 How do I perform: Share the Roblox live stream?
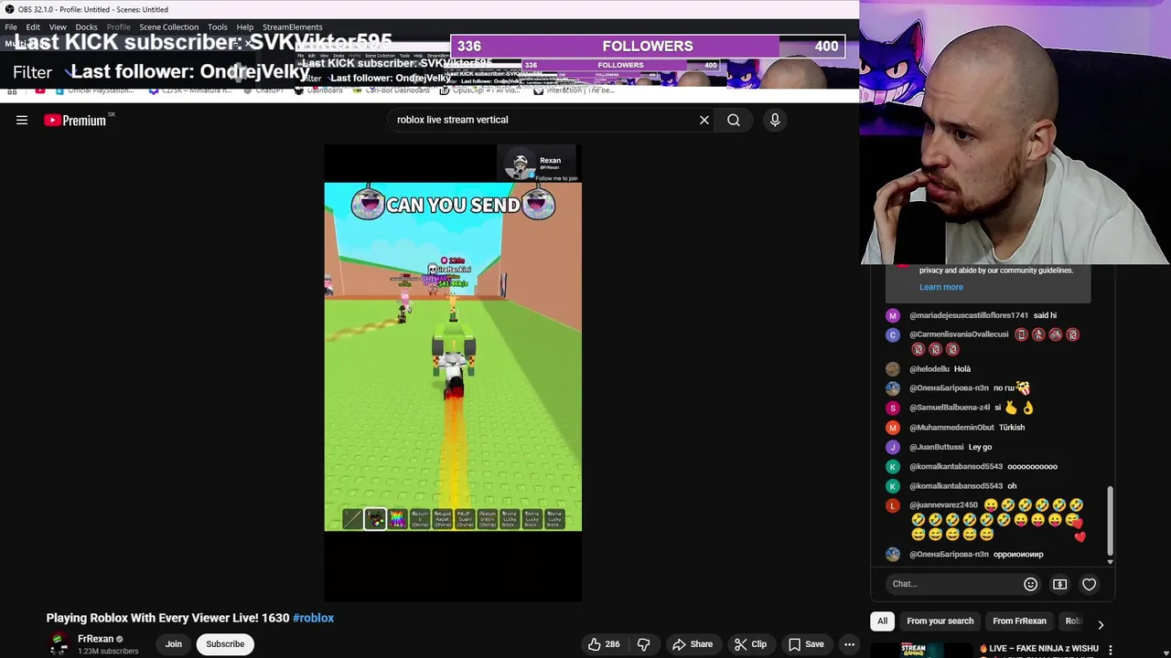tap(693, 644)
